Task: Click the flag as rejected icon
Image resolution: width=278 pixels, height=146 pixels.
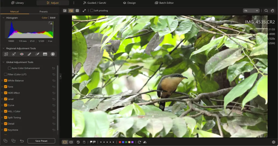Action: point(94,142)
